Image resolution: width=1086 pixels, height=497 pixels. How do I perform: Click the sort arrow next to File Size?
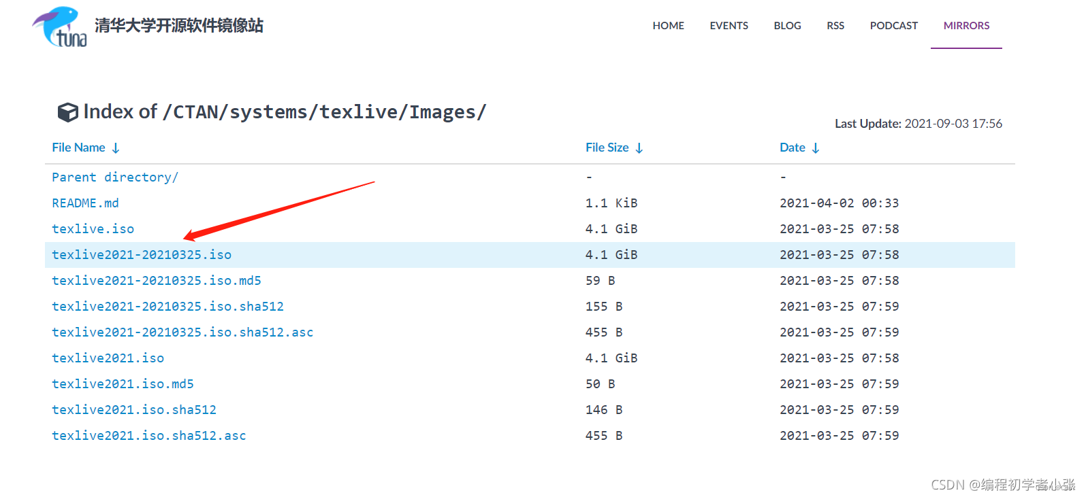tap(639, 148)
